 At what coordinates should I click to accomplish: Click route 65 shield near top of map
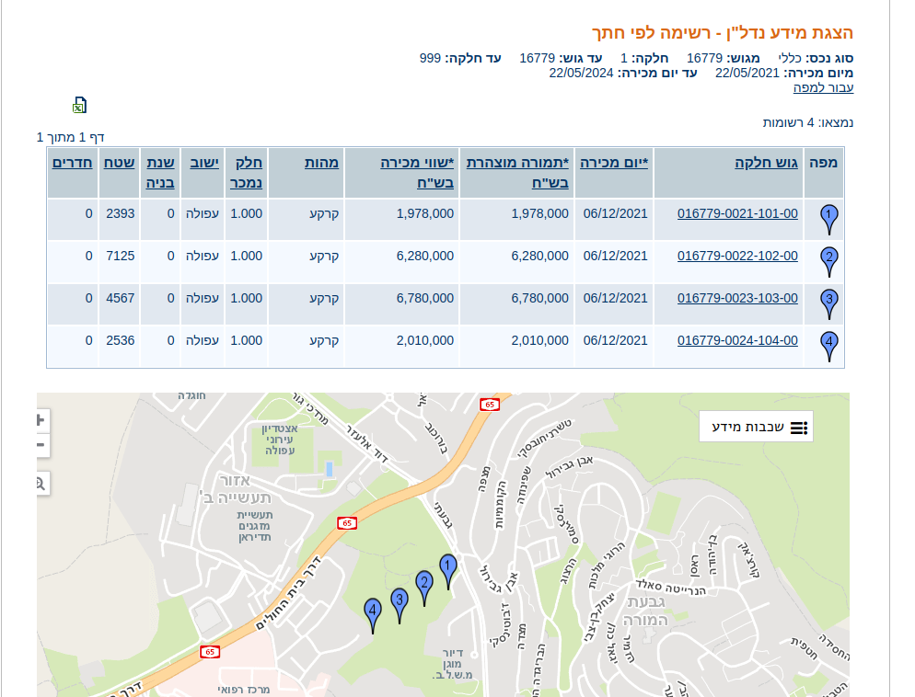click(490, 405)
